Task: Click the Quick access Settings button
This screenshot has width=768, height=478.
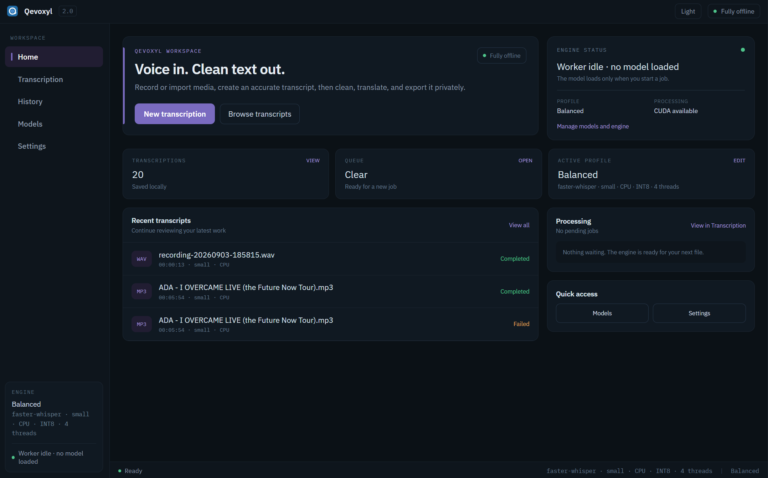Action: coord(699,313)
